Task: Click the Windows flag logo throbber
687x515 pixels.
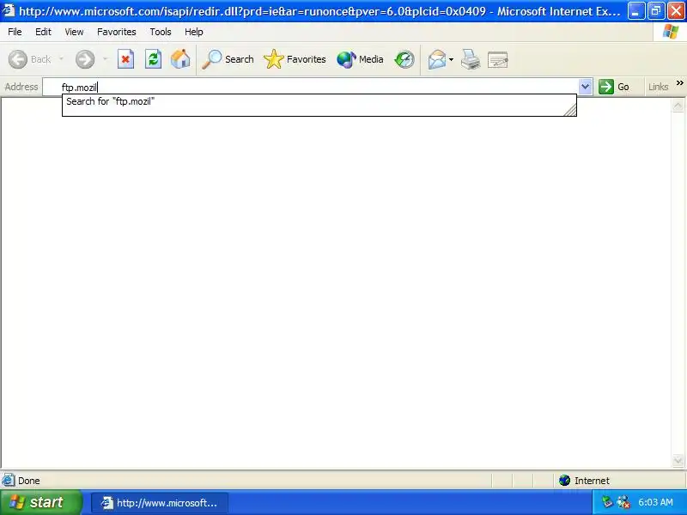Action: [x=671, y=32]
